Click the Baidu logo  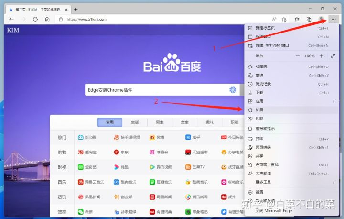click(172, 63)
